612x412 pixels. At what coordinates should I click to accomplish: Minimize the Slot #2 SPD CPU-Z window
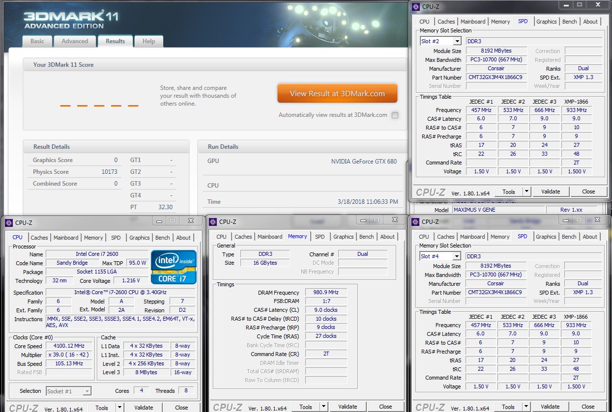(566, 5)
